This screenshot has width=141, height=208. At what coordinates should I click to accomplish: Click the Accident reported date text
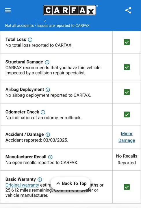[x=37, y=140]
